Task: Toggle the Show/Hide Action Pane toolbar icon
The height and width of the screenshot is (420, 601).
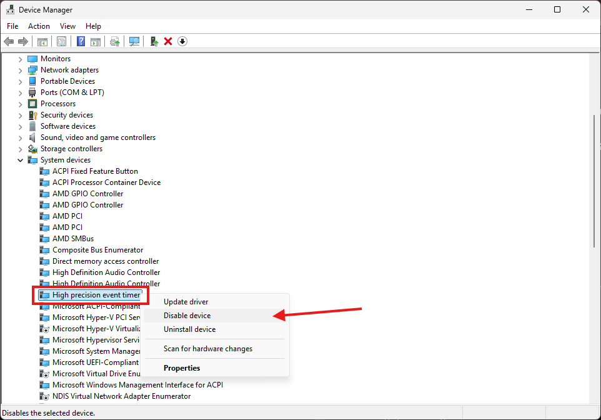Action: click(x=96, y=41)
